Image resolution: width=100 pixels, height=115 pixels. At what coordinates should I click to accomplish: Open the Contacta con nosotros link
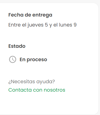click(37, 90)
